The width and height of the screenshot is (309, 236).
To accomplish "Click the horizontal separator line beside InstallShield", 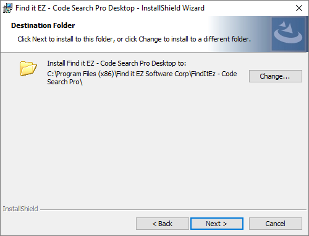I will click(173, 210).
